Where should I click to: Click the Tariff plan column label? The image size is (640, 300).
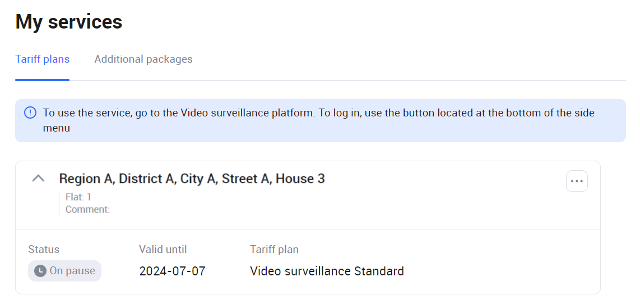274,250
